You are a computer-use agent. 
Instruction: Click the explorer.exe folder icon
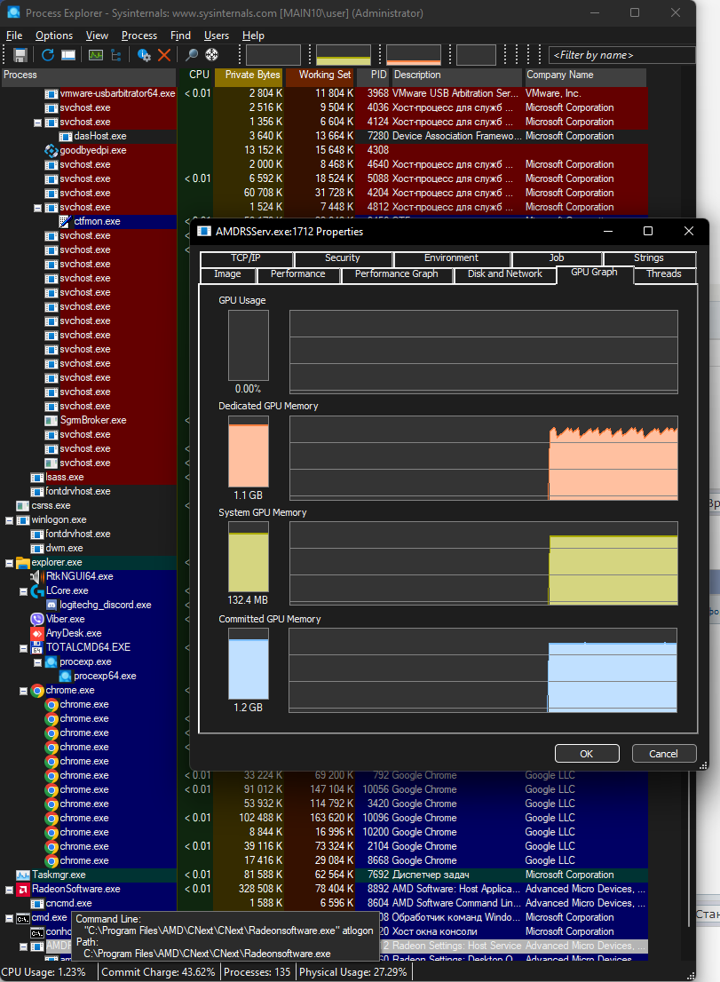click(x=23, y=562)
